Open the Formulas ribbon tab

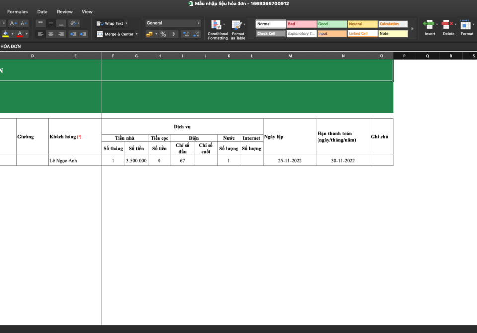click(x=17, y=12)
